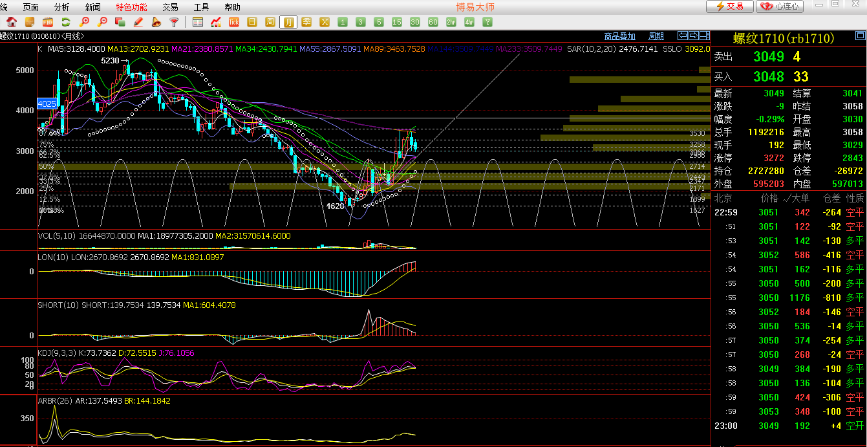Click the 商品叠加 link
Screen dimensions: 867x447
click(620, 36)
